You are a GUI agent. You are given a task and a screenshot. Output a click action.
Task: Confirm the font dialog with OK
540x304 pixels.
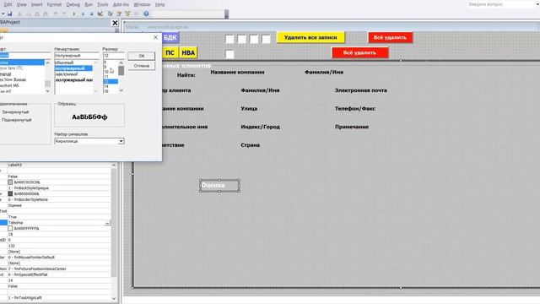tap(142, 56)
